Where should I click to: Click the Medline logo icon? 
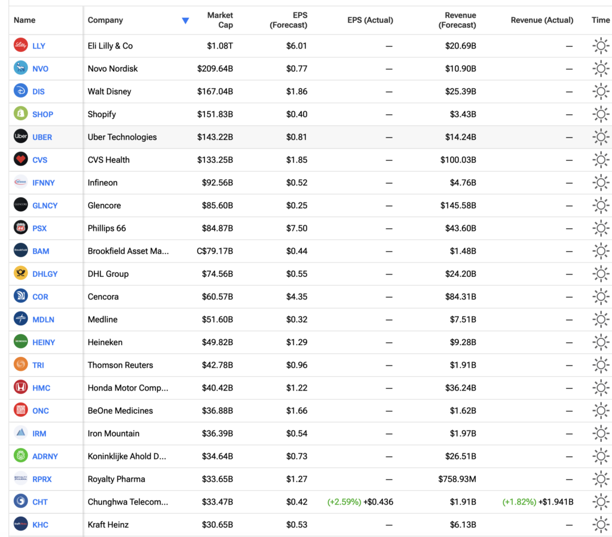tap(21, 319)
